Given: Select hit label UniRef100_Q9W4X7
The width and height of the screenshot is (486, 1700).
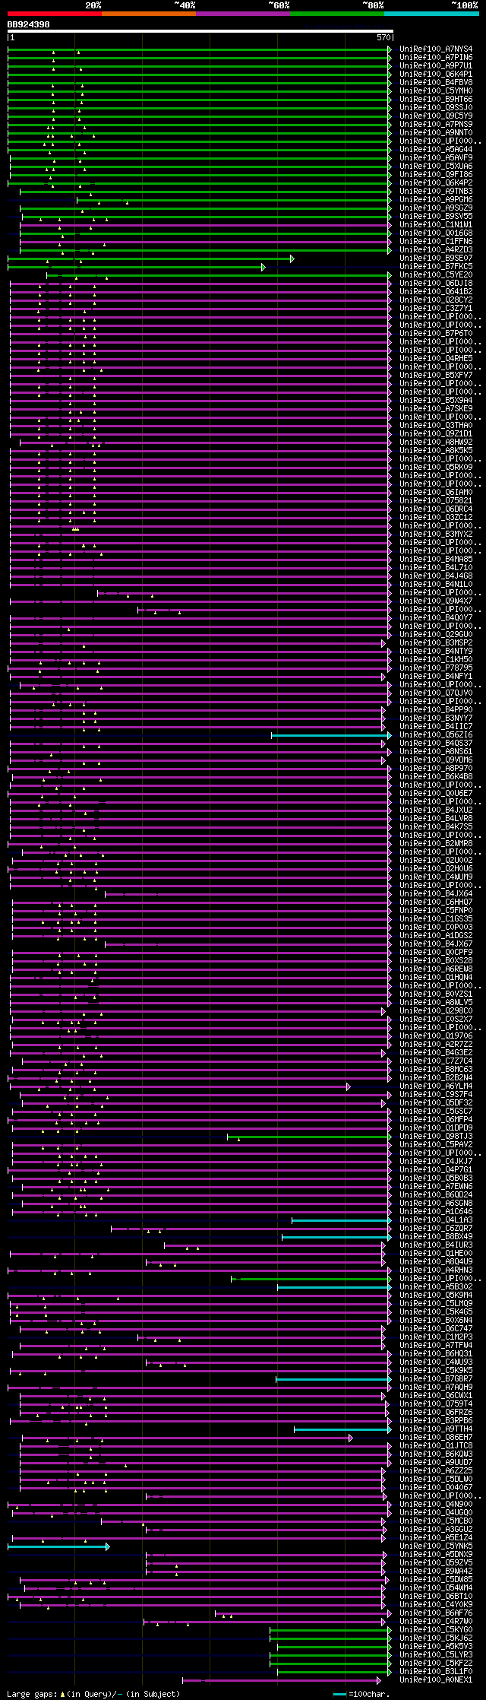Looking at the screenshot, I should pyautogui.click(x=436, y=601).
